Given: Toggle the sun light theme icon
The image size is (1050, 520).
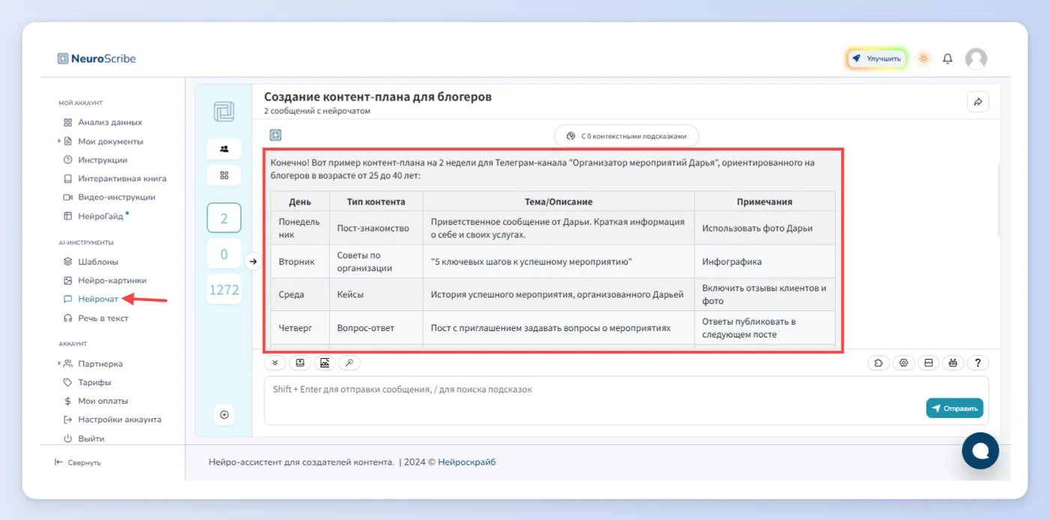Looking at the screenshot, I should pos(924,58).
